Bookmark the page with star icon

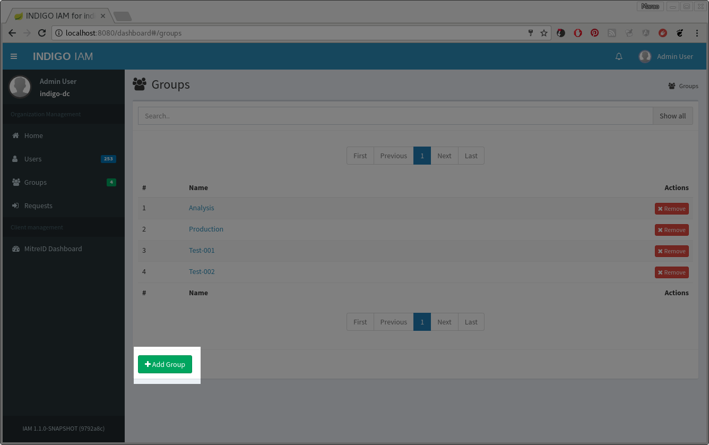click(544, 33)
